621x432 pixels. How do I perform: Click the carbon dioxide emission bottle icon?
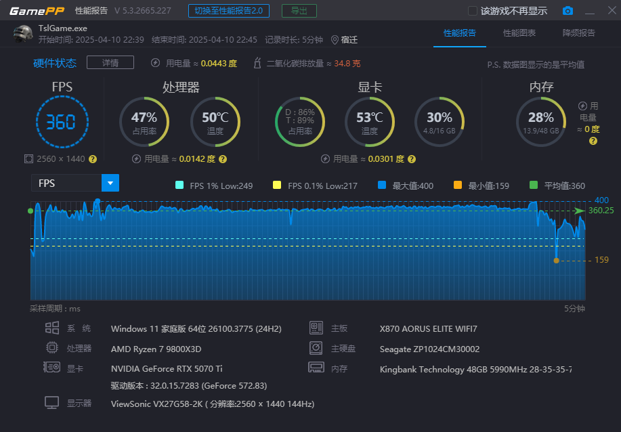coord(257,63)
